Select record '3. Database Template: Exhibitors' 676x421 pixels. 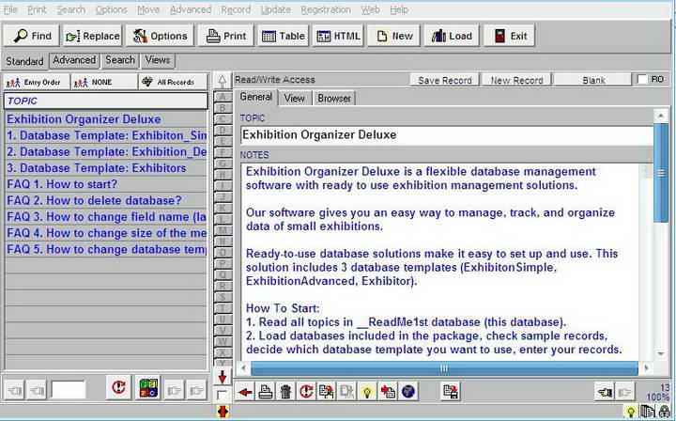[x=106, y=168]
